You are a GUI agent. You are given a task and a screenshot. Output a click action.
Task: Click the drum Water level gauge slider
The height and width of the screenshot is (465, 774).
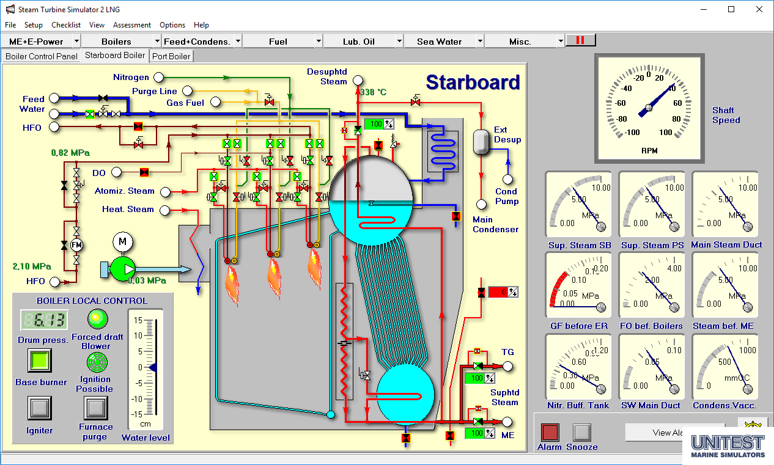coord(153,367)
